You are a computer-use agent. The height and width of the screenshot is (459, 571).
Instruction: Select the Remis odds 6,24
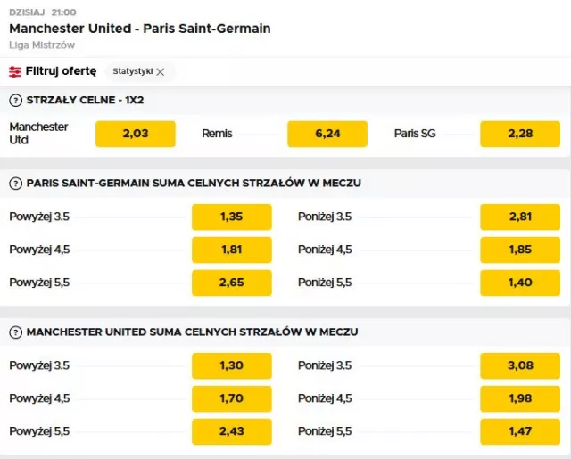[327, 134]
